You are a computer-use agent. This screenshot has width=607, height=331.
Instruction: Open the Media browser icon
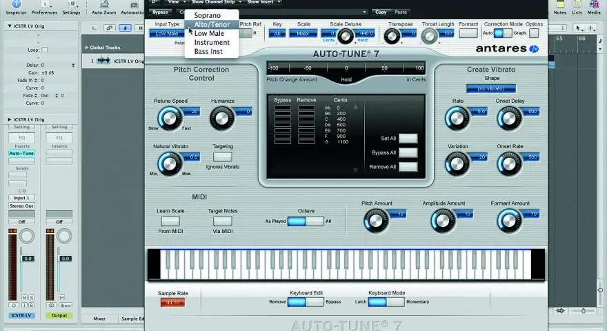[x=594, y=4]
